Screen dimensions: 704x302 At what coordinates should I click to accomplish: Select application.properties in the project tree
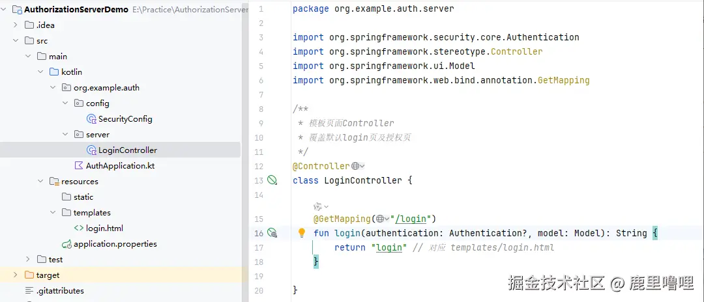point(115,244)
